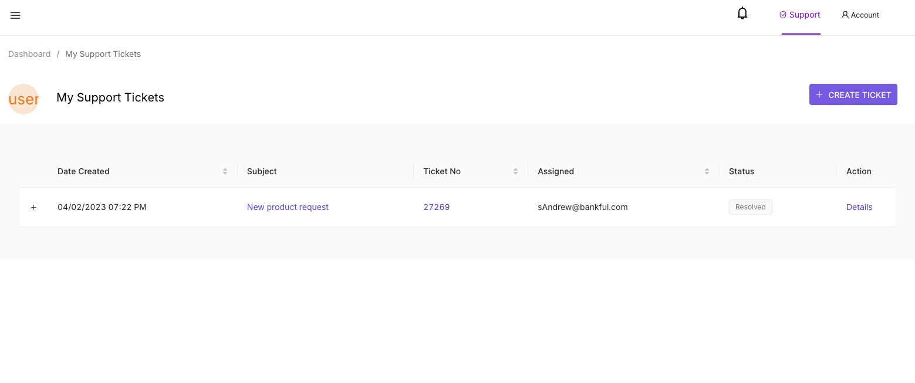915x383 pixels.
Task: View Details of the ticket
Action: pos(859,207)
